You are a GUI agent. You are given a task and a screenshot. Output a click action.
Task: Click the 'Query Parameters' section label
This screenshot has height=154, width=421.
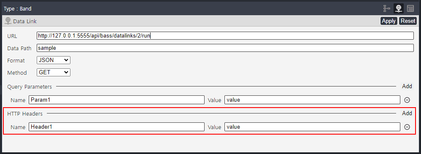click(30, 87)
